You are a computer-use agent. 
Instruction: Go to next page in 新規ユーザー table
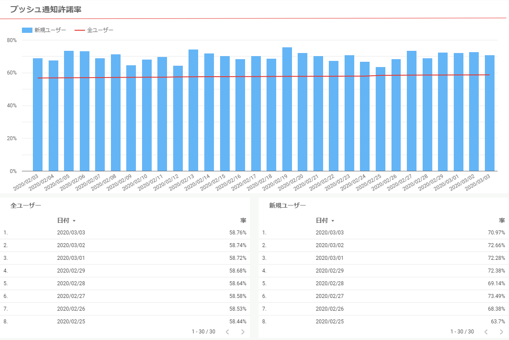click(x=501, y=332)
